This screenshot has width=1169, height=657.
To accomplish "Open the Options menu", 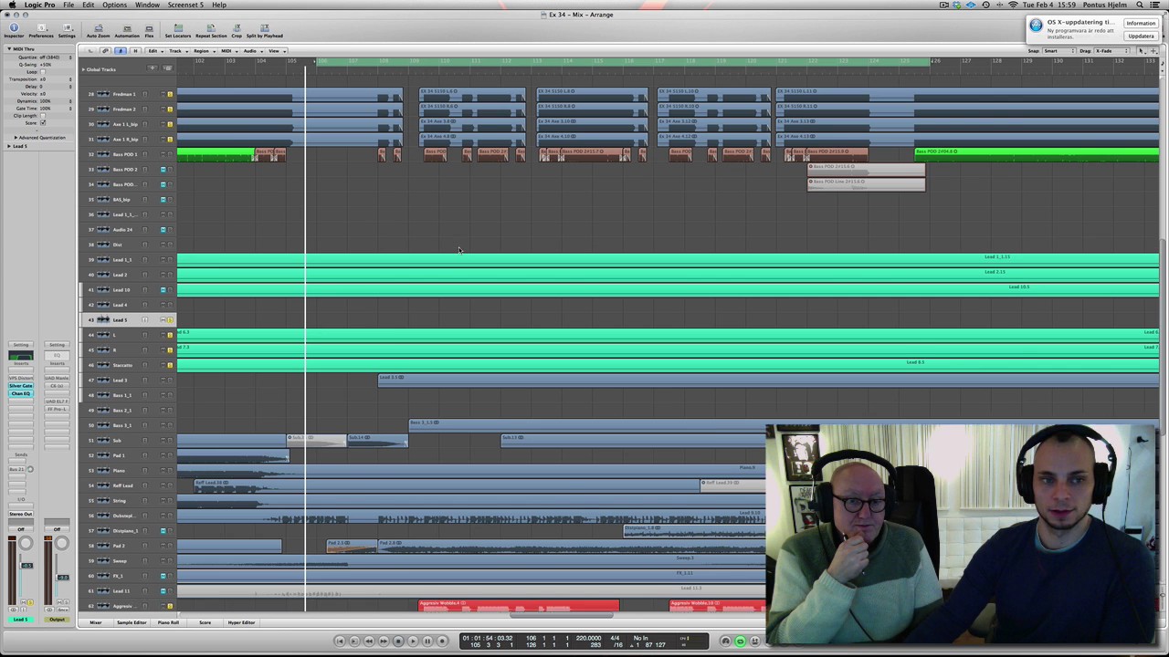I will tap(114, 5).
